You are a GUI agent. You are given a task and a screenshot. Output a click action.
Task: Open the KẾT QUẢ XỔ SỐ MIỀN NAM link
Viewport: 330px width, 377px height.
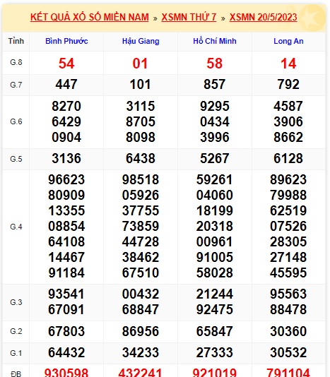click(x=90, y=18)
